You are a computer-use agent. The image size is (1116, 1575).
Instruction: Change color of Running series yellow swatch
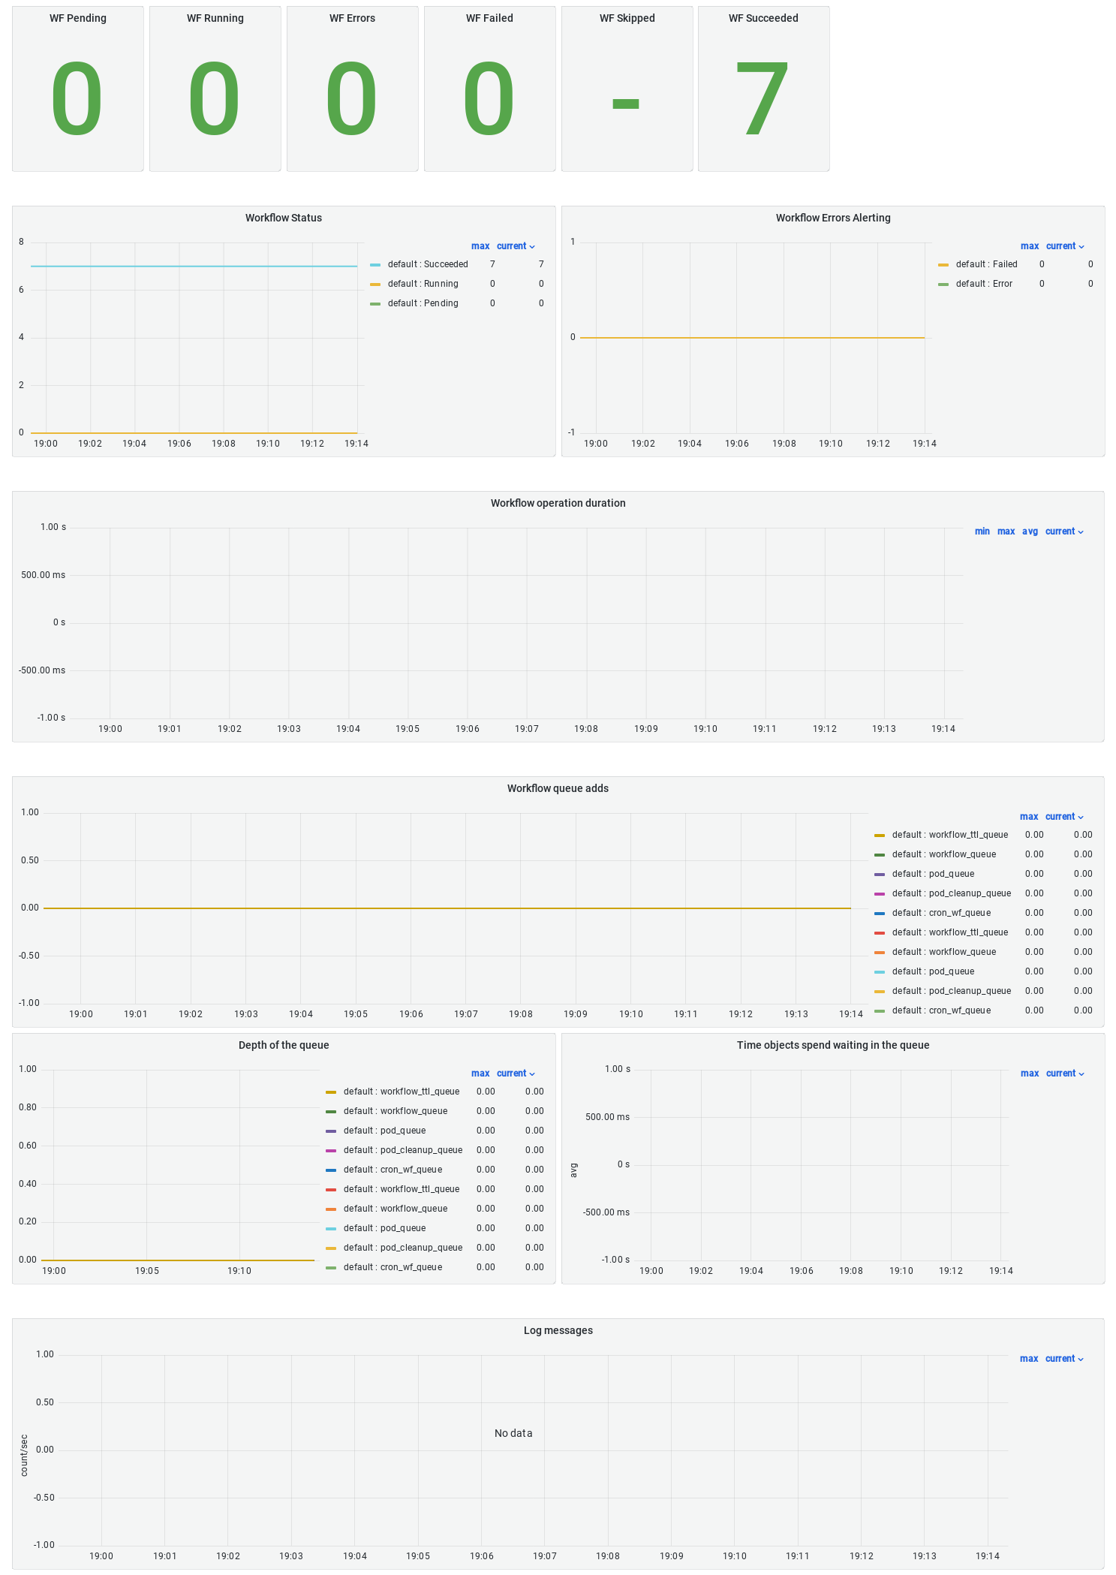[x=375, y=284]
